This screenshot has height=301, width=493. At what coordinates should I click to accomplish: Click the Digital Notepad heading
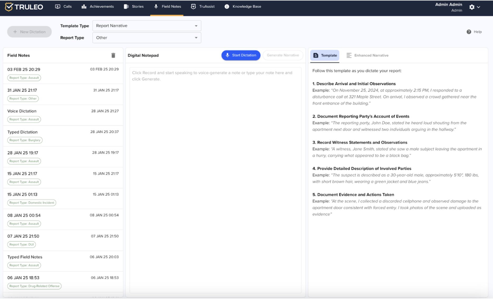pyautogui.click(x=143, y=55)
